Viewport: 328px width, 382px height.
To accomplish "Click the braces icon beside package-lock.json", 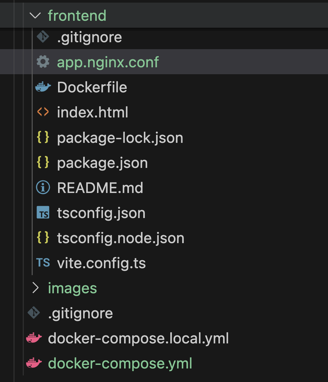I will tap(43, 138).
